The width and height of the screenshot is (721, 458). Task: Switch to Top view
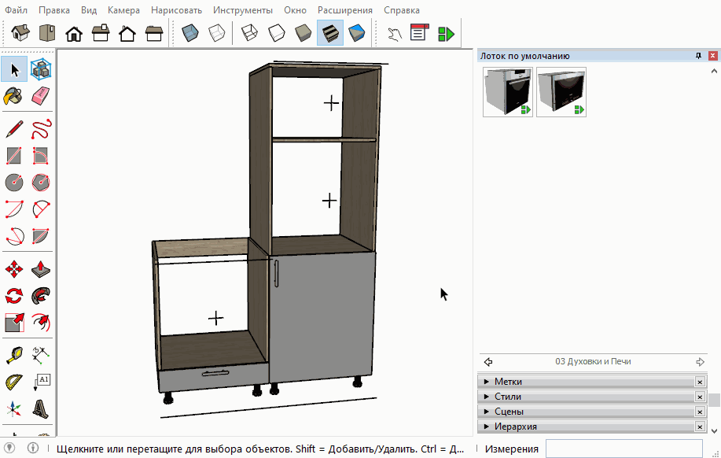click(x=47, y=33)
